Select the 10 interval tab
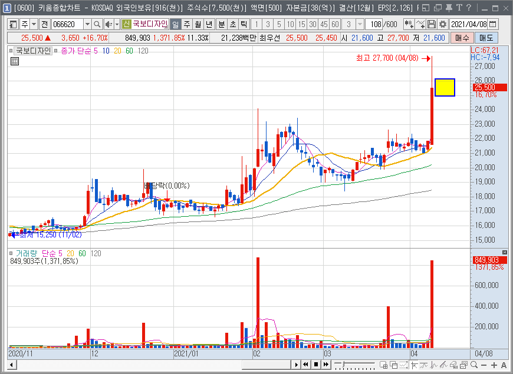This screenshot has height=374, width=513. [x=290, y=24]
